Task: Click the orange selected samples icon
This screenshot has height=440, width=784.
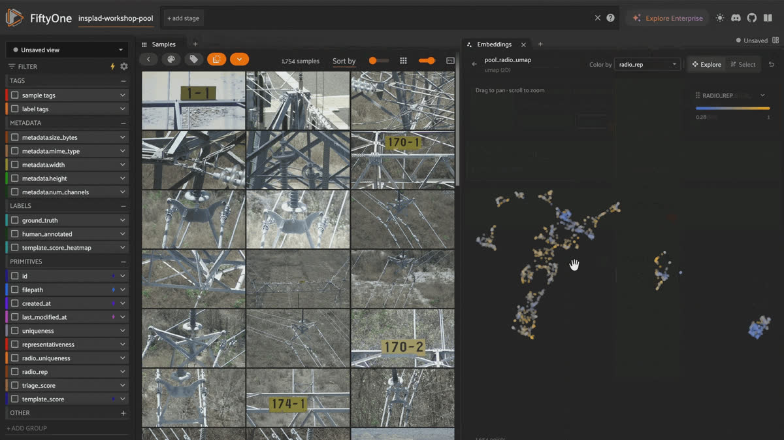Action: (x=216, y=59)
